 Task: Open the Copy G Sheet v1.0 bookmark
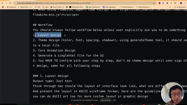(57, 7)
